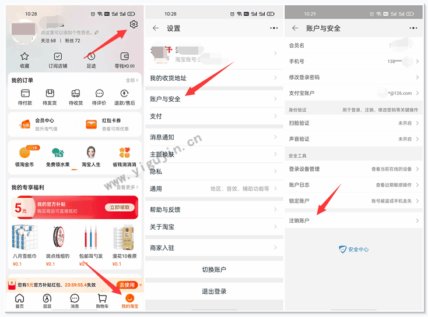This screenshot has width=428, height=317.
Task: Switch to the 我的淘宝 tab
Action: [130, 301]
